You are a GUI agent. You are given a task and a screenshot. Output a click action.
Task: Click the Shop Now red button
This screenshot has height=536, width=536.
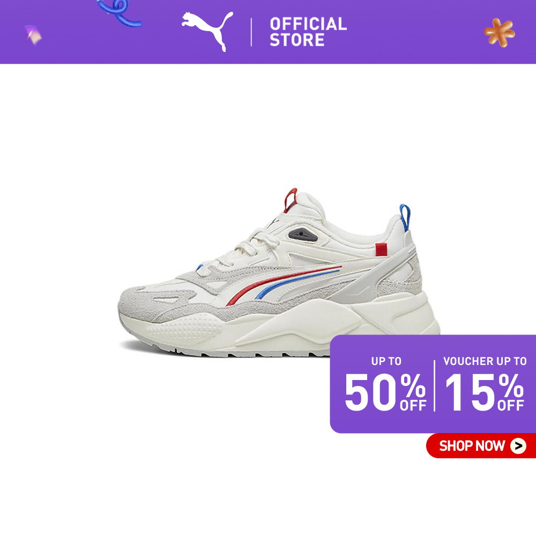(x=481, y=446)
